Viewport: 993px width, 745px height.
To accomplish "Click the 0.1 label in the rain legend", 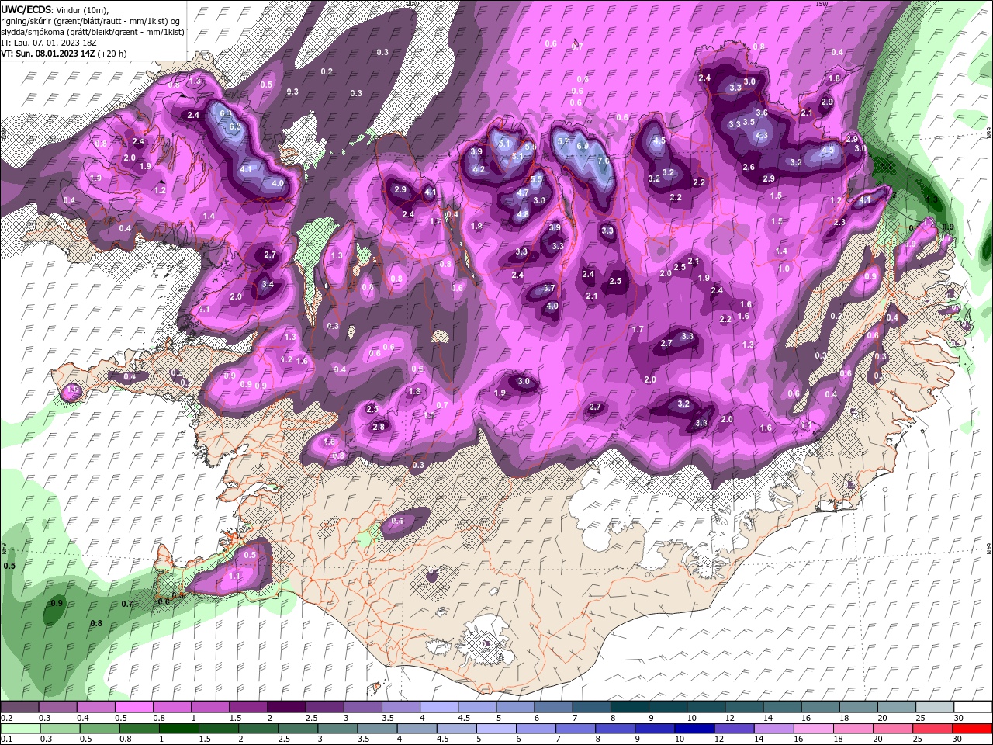I will (5, 739).
